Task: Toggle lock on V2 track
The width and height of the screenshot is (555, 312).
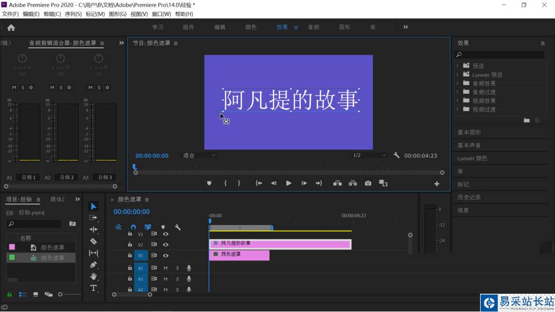Action: [x=130, y=244]
